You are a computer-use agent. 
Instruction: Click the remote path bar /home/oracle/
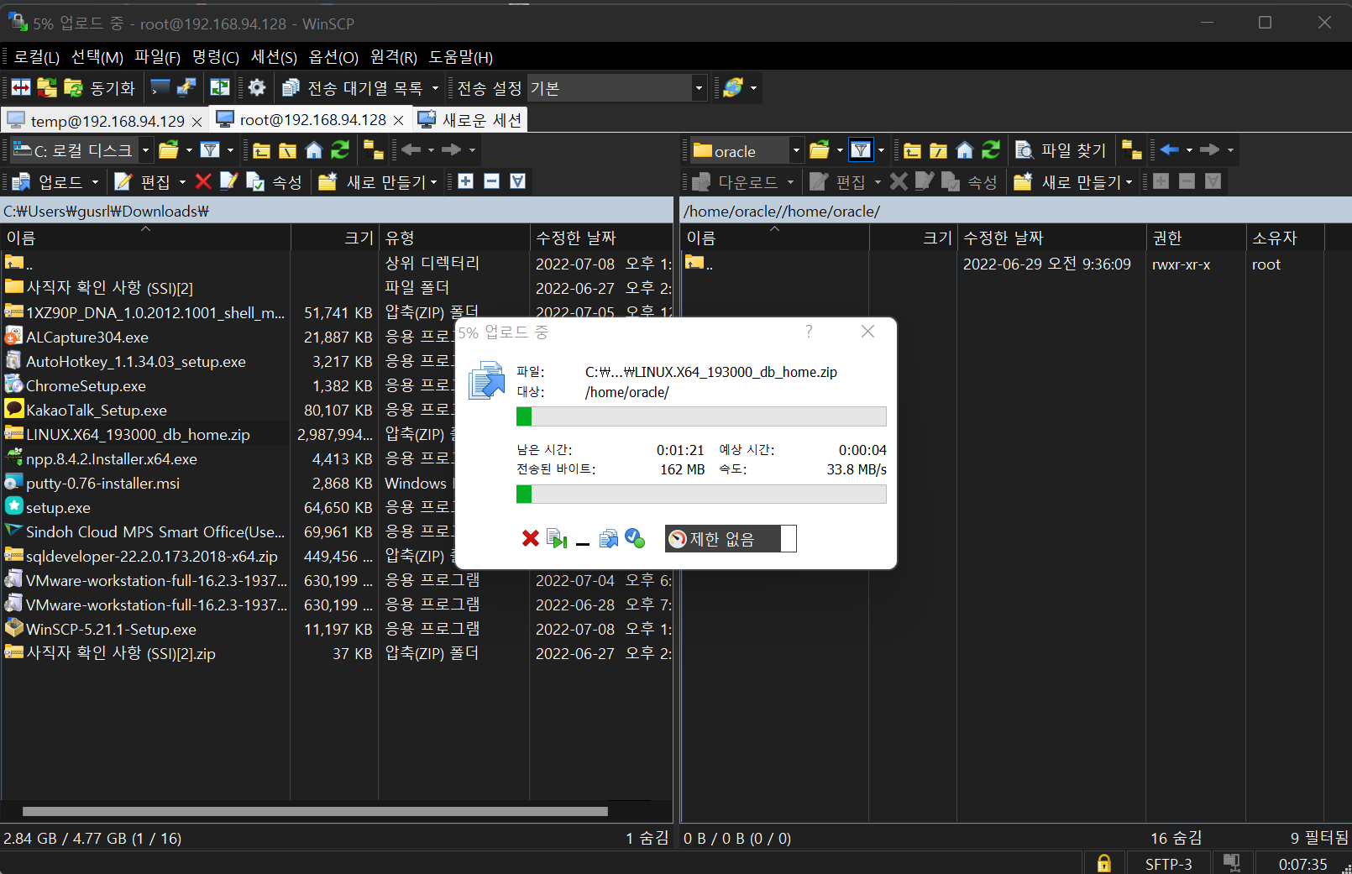pyautogui.click(x=1015, y=211)
